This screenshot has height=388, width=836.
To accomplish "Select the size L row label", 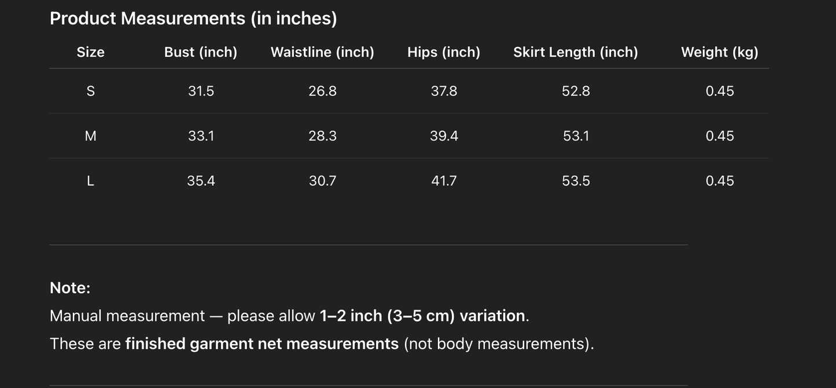I will tap(91, 181).
